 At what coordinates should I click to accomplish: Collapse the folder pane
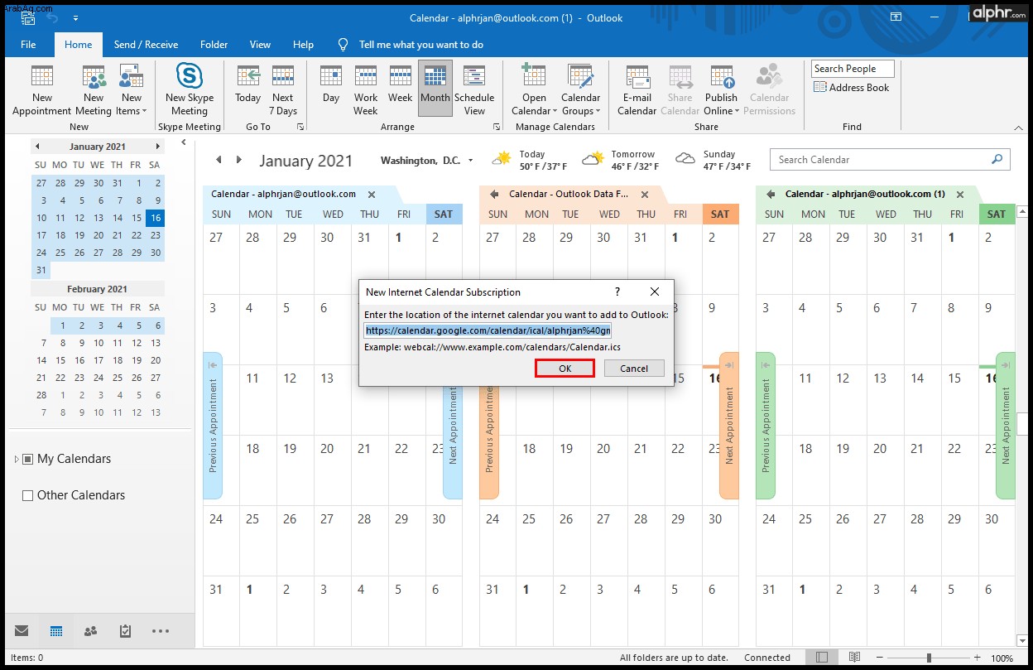tap(184, 143)
